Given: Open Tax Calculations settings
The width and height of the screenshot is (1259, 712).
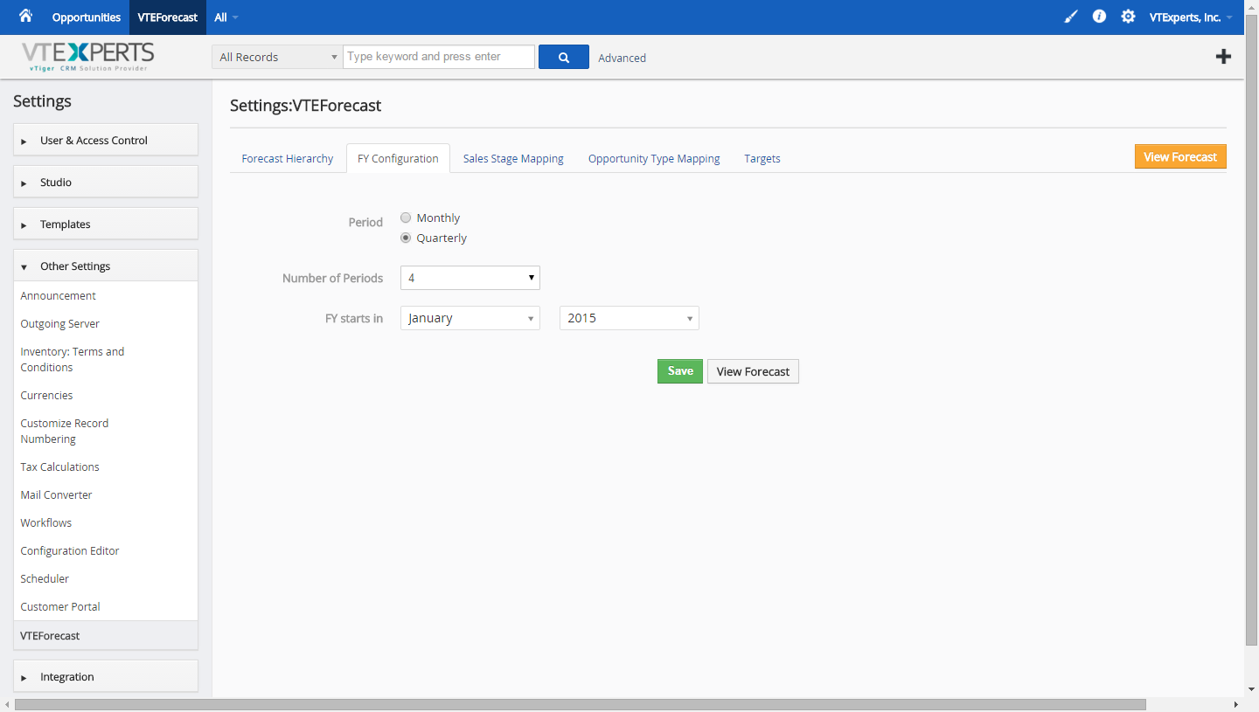Looking at the screenshot, I should pos(60,467).
